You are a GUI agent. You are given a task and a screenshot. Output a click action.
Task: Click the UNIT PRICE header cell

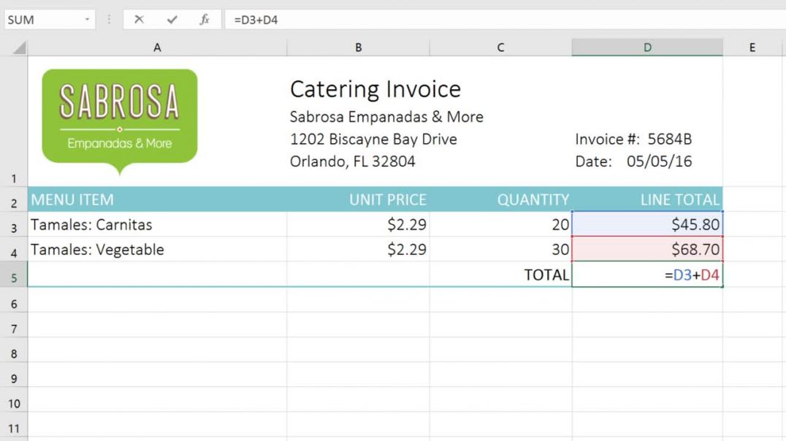[358, 199]
